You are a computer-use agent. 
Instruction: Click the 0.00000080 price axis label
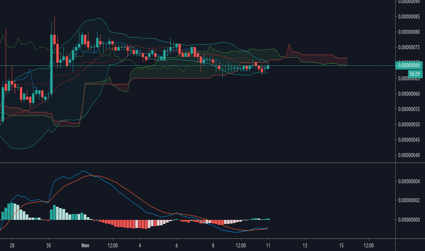click(409, 32)
